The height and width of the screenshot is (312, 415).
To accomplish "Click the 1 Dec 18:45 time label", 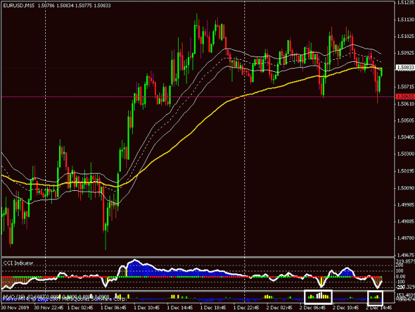I will [214, 308].
